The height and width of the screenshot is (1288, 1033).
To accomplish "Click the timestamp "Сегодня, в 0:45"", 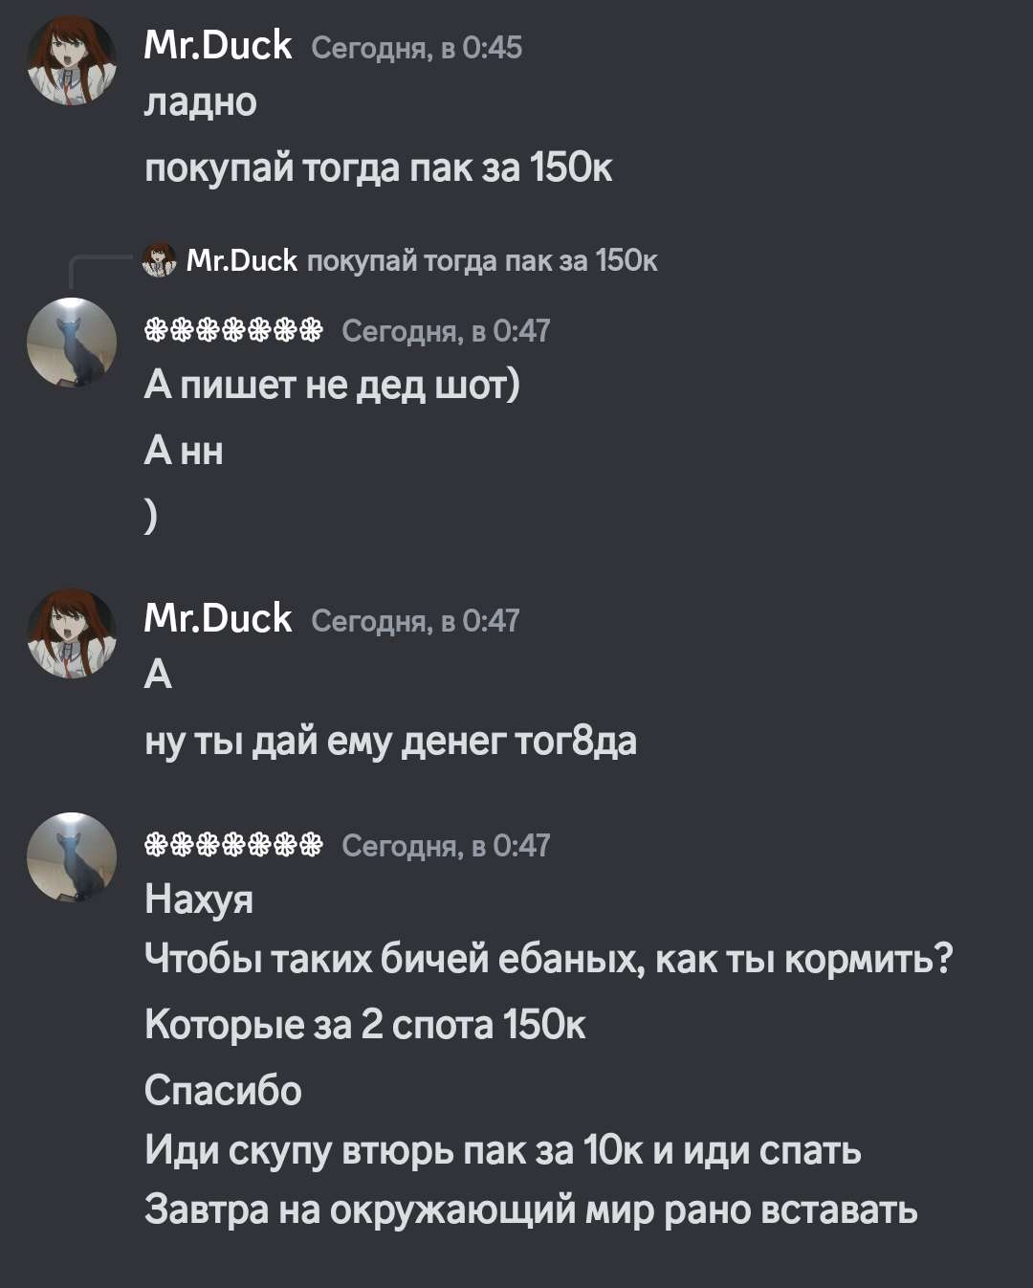I will [417, 47].
